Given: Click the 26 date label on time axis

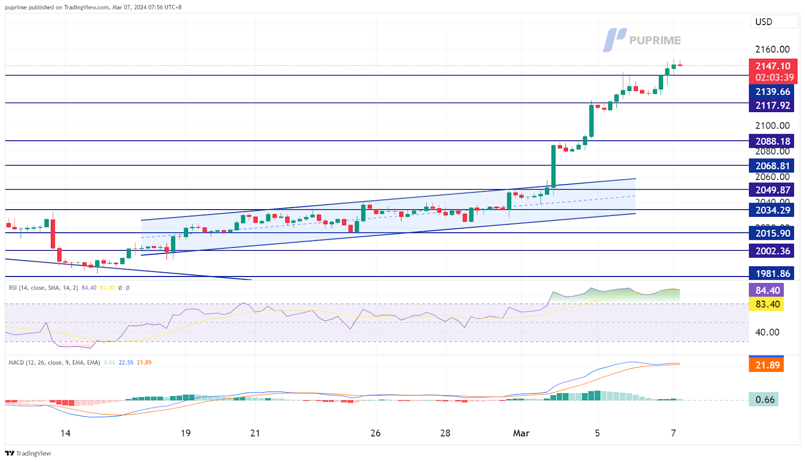Looking at the screenshot, I should [375, 433].
